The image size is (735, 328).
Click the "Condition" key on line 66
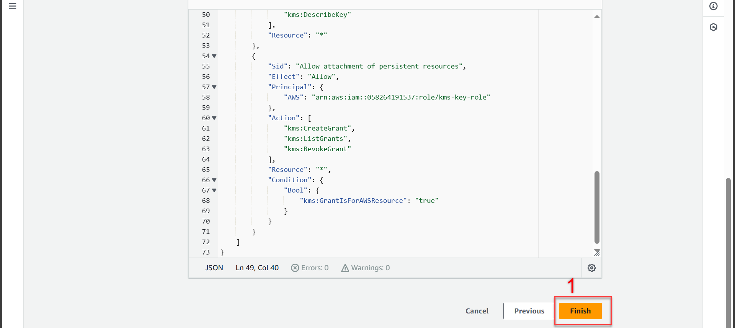coord(289,180)
